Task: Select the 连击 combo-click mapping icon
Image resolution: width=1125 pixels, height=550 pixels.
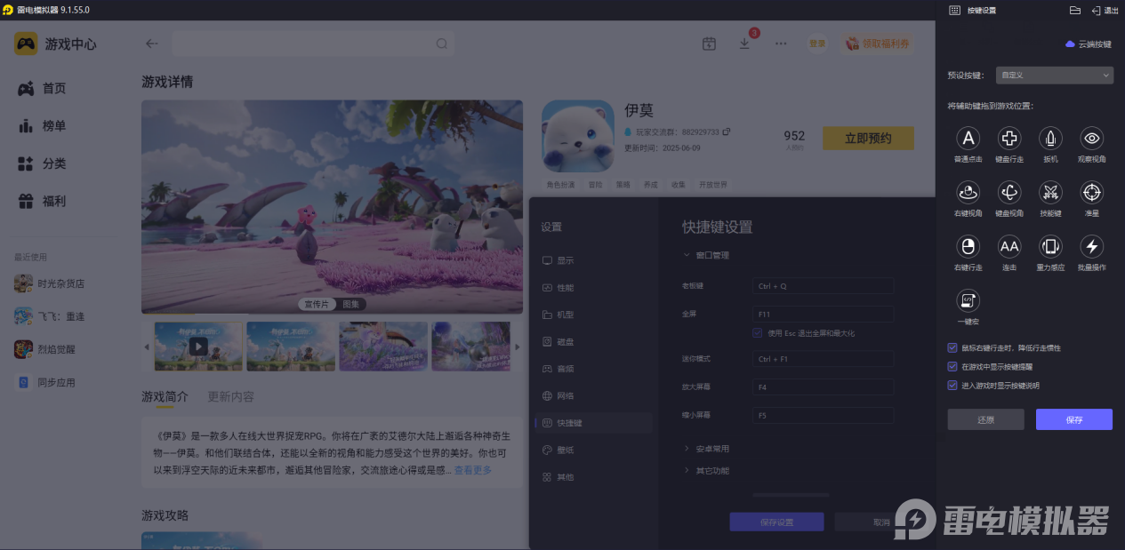Action: (1008, 249)
